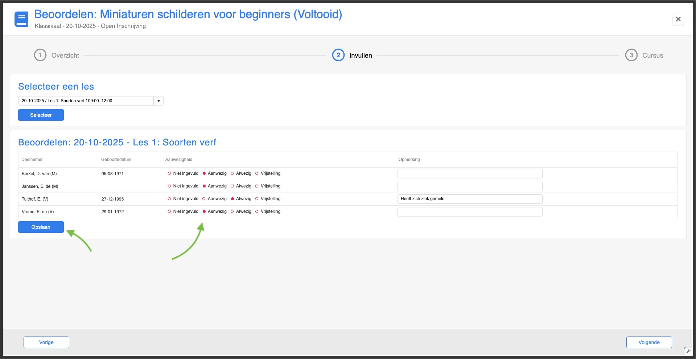Image resolution: width=696 pixels, height=359 pixels.
Task: Mark Berkel, D. van as Niet ingevuld
Action: (169, 173)
